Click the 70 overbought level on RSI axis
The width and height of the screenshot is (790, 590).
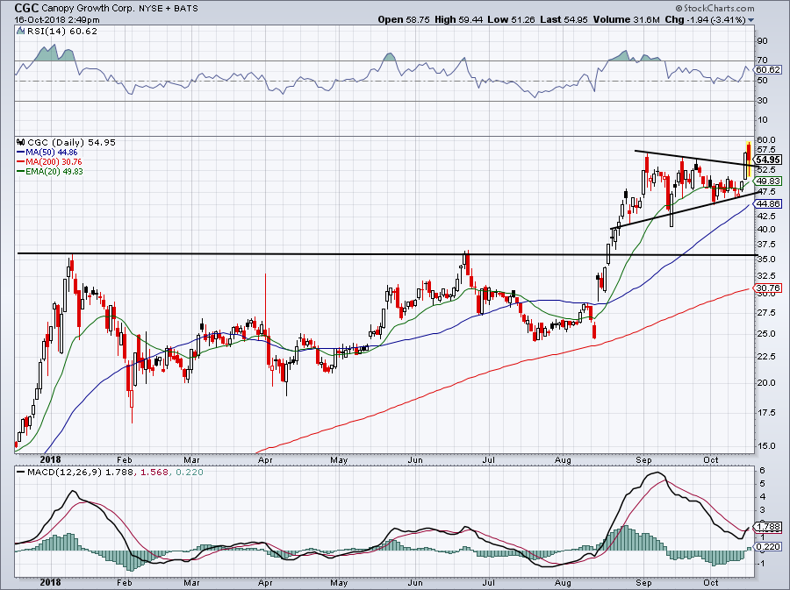(762, 60)
